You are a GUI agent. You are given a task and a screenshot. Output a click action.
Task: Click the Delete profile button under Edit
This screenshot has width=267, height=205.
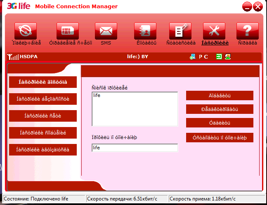(220, 123)
